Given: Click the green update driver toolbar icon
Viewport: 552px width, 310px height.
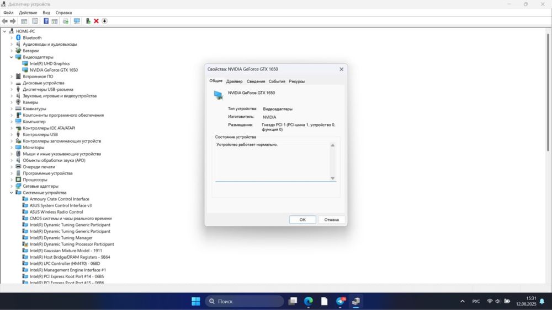Looking at the screenshot, I should click(x=88, y=21).
